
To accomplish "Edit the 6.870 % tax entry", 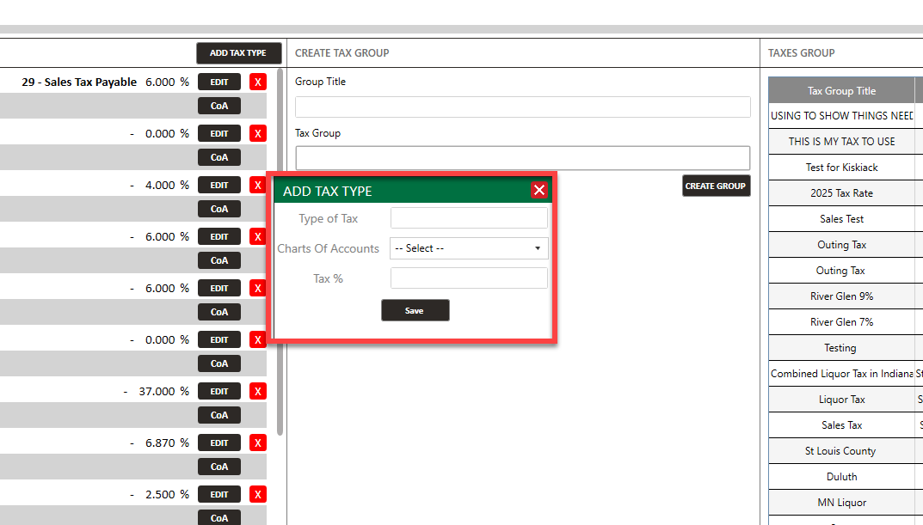I will [219, 443].
